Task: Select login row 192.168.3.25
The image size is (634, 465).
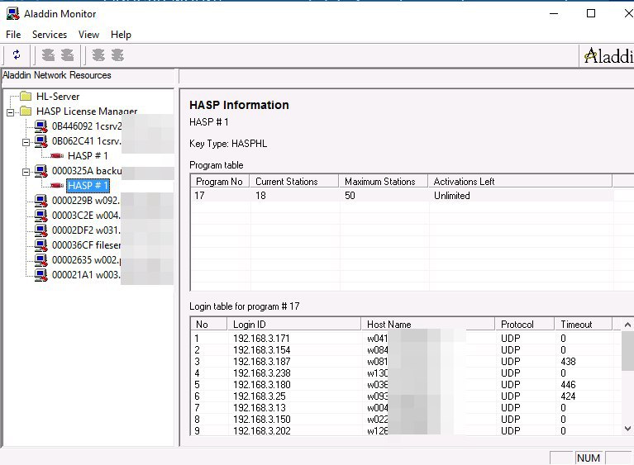Action: pyautogui.click(x=406, y=396)
